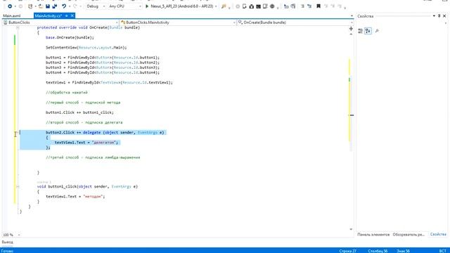Click the editor scroll up arrow
Screen dimensions: 450x253
coord(351,34)
